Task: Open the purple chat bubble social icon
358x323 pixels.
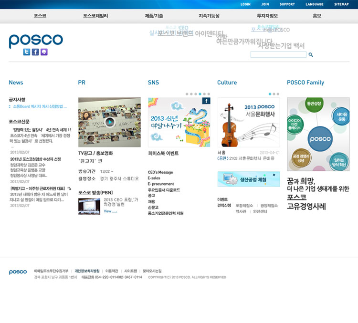Action: pos(44,52)
